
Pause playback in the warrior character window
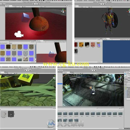(102, 4)
